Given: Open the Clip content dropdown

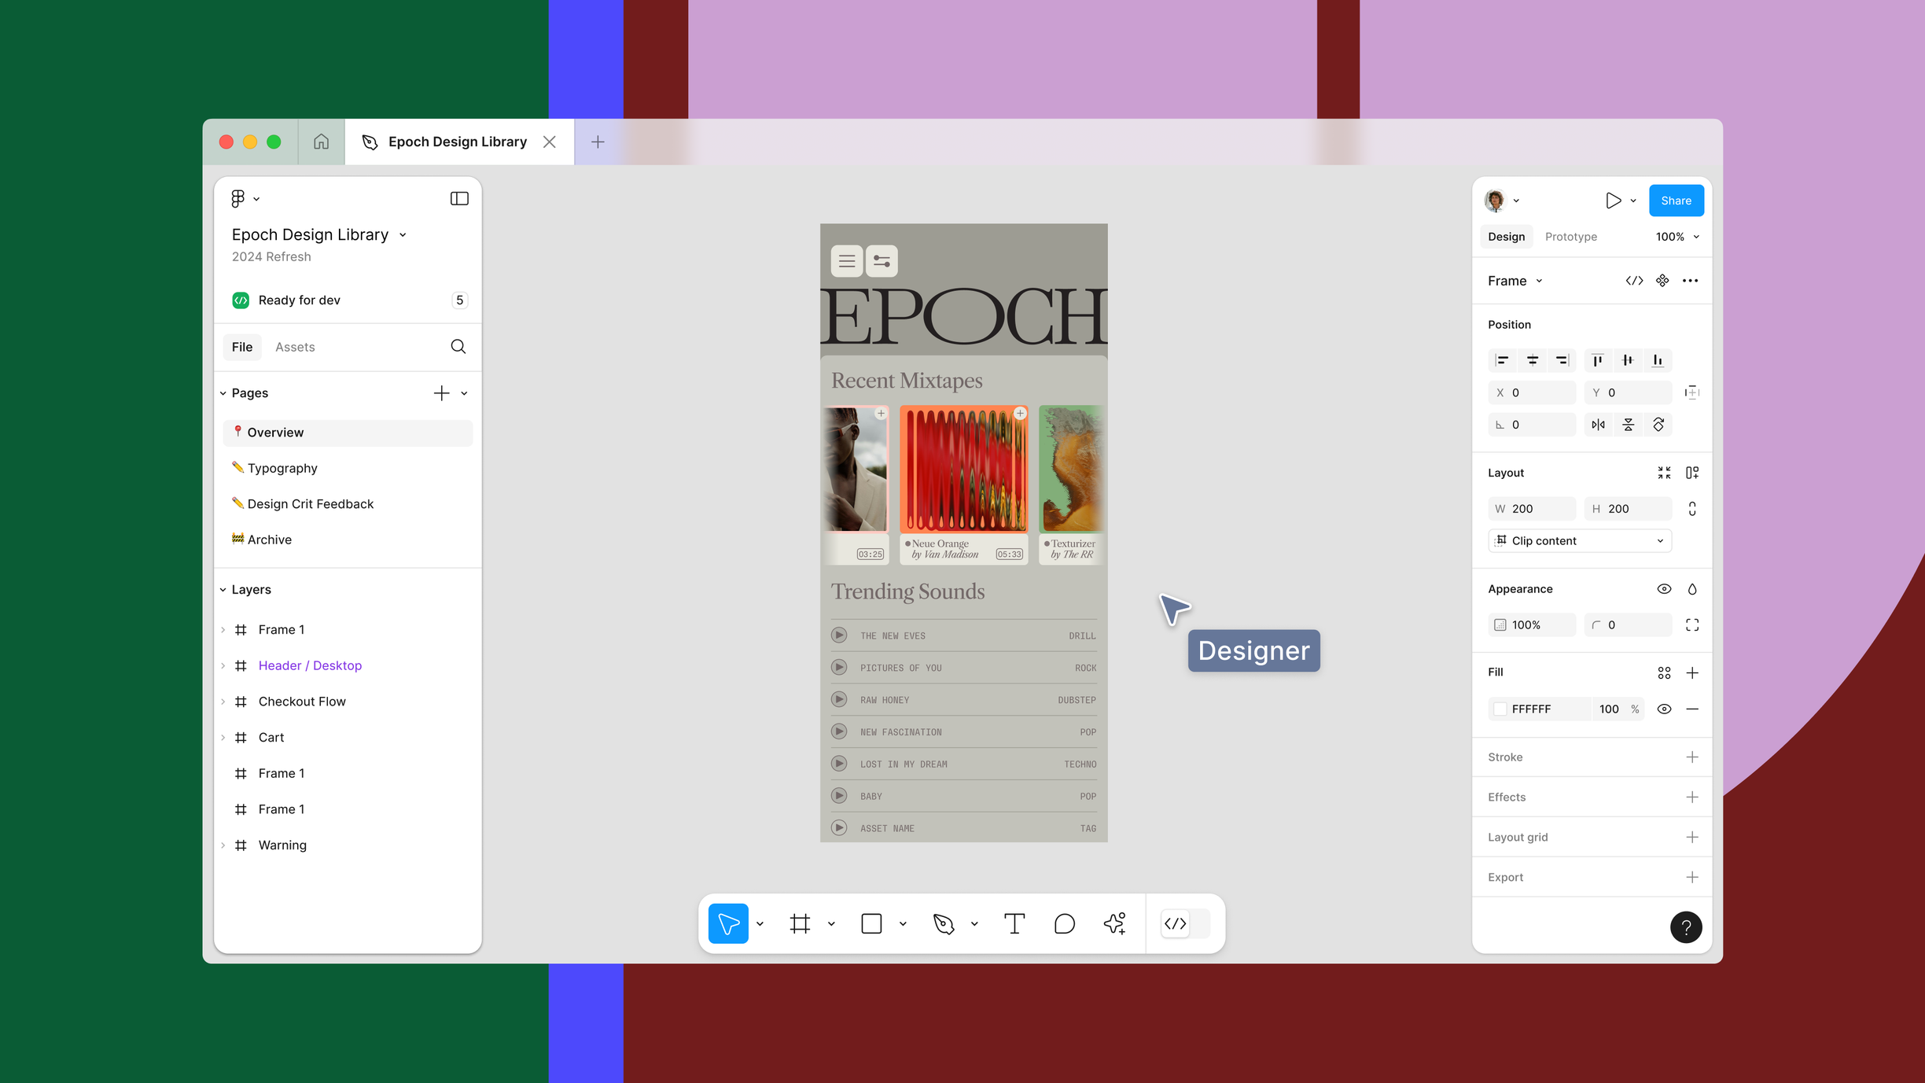Looking at the screenshot, I should pyautogui.click(x=1580, y=540).
